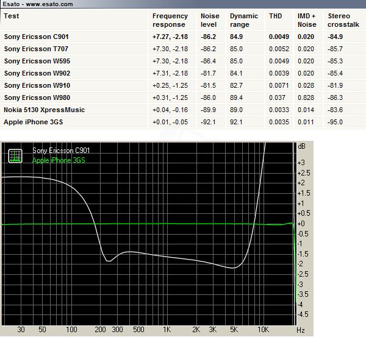The width and height of the screenshot is (366, 337).
Task: Click the -4.5 dB axis label
Action: [x=303, y=314]
